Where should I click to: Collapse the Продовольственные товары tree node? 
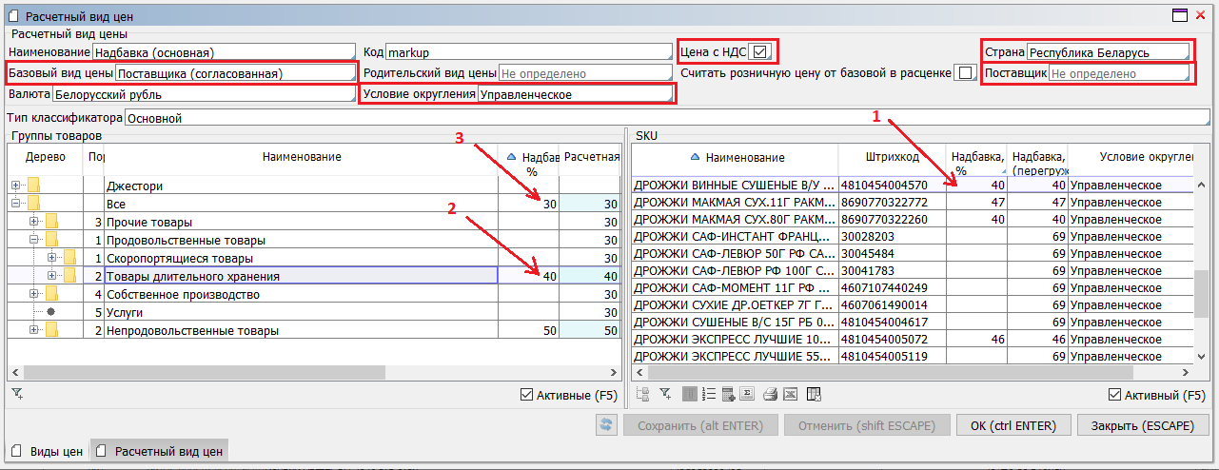pyautogui.click(x=34, y=241)
